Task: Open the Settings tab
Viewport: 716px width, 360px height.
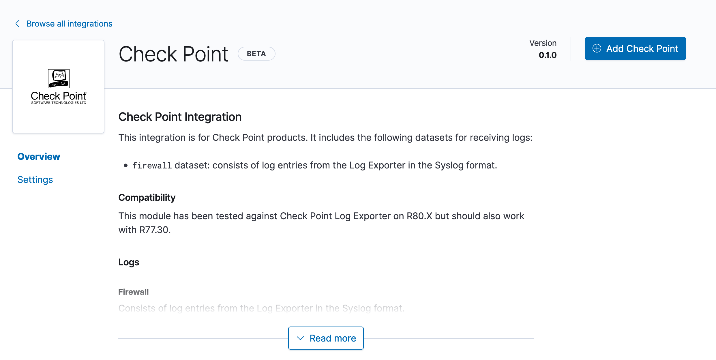Action: (35, 180)
